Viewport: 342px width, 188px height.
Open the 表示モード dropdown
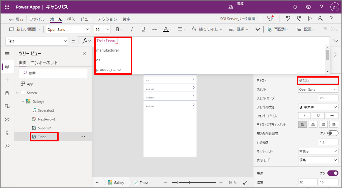click(318, 160)
